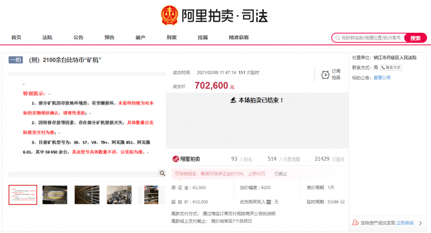Screen dimensions: 431x233
Task: Focus the search input field
Action: [371, 38]
